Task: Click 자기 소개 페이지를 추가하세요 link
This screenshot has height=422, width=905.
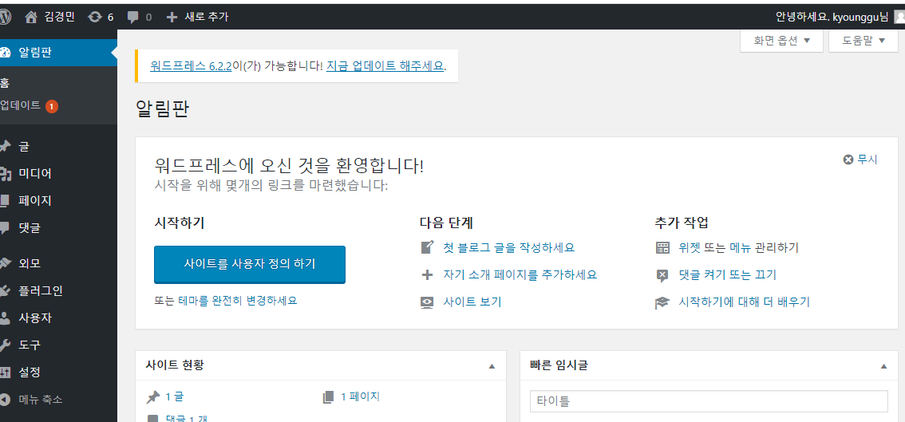Action: point(520,274)
